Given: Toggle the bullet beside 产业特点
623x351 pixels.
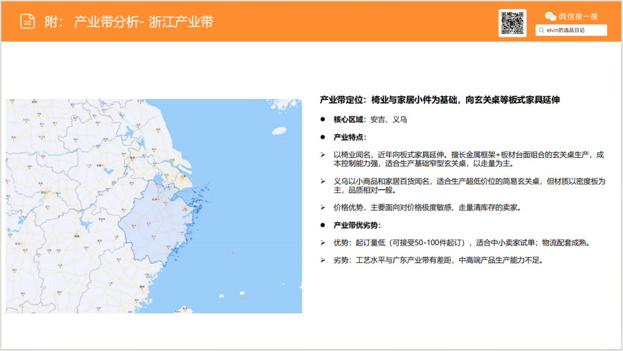Looking at the screenshot, I should pyautogui.click(x=324, y=138).
